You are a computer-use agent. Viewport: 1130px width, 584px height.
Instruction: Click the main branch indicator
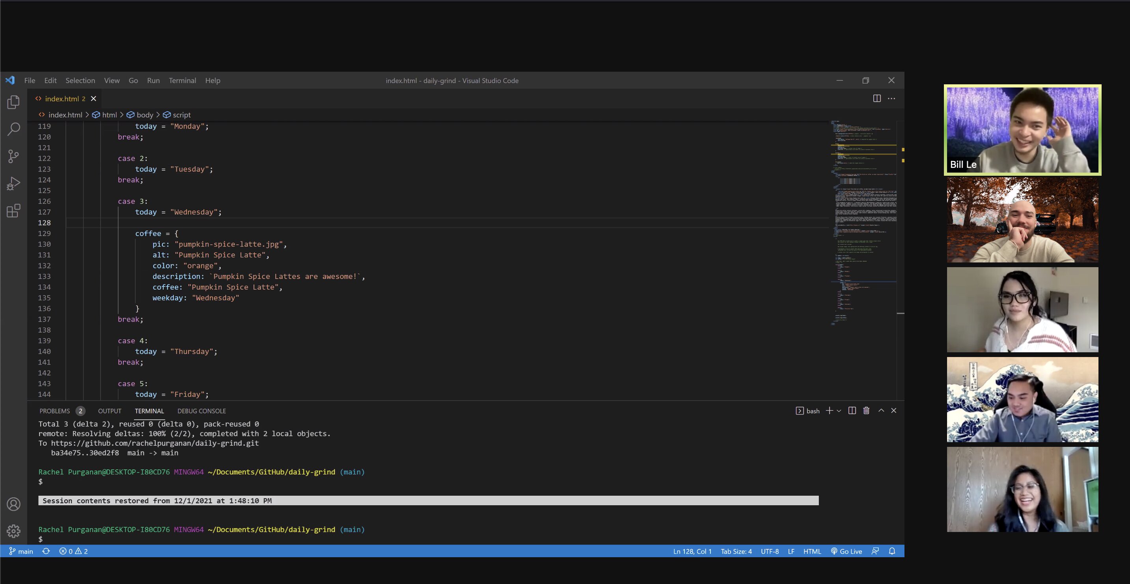pyautogui.click(x=22, y=551)
